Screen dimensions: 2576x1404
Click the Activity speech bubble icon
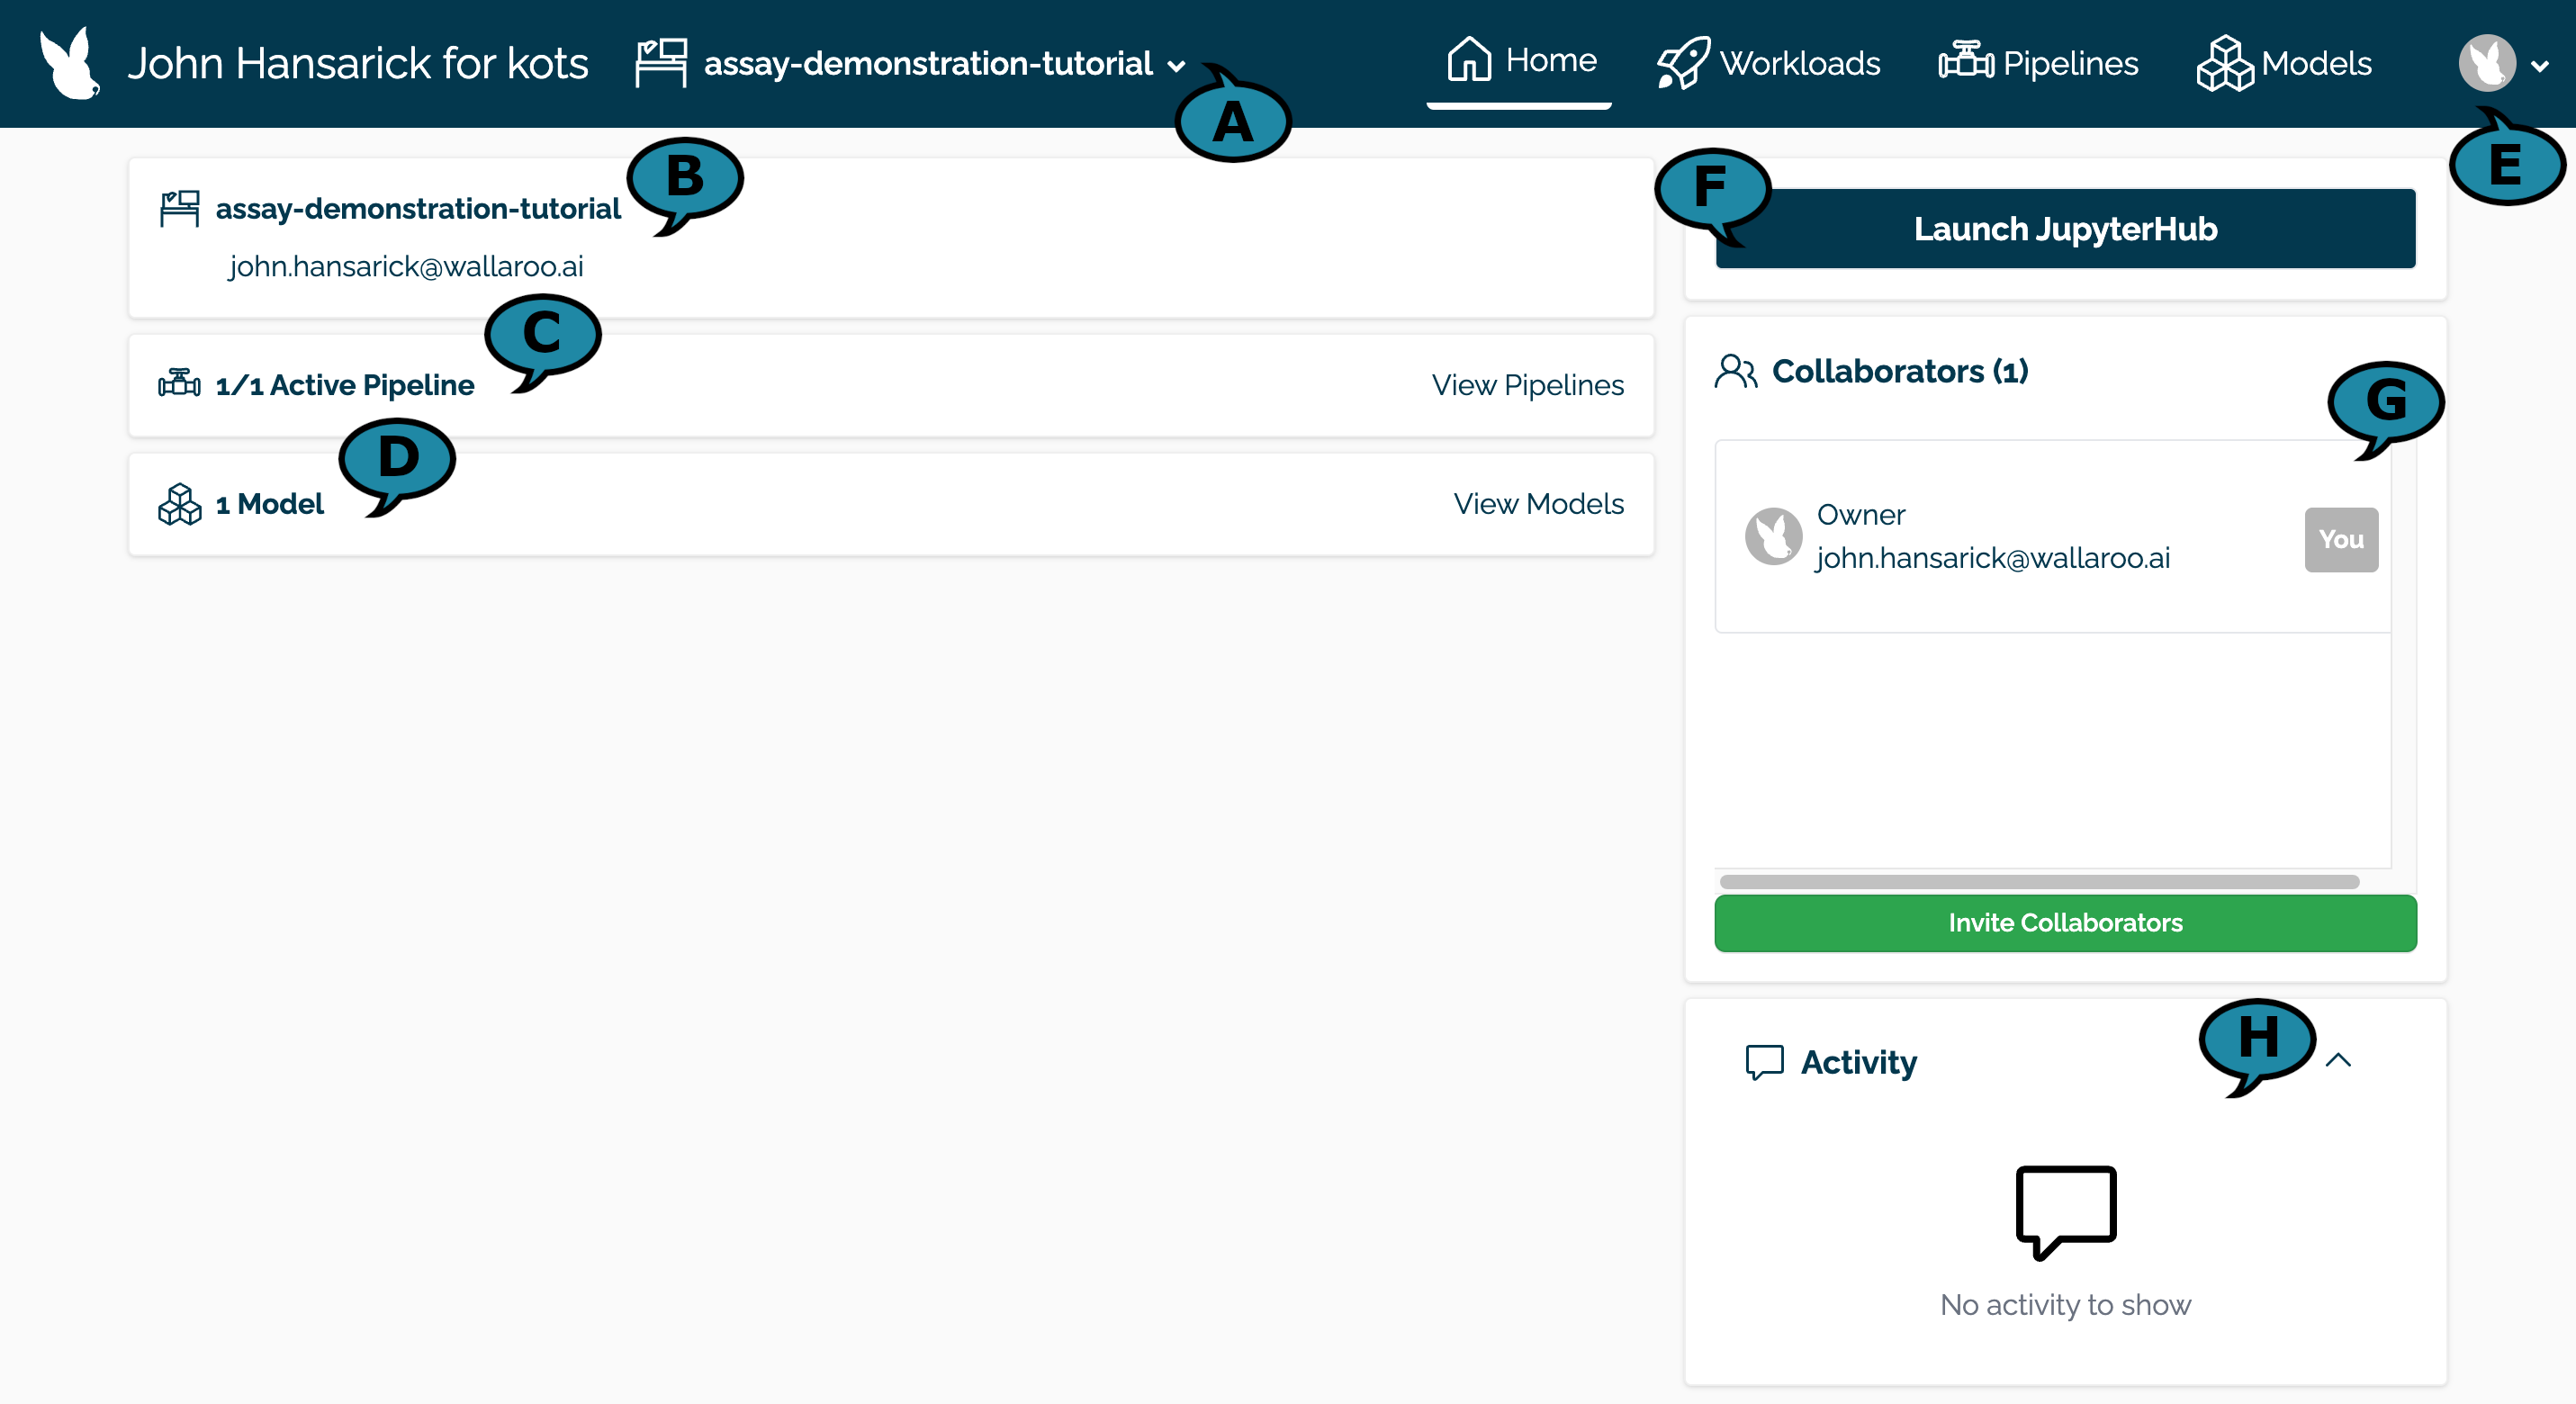point(1763,1062)
